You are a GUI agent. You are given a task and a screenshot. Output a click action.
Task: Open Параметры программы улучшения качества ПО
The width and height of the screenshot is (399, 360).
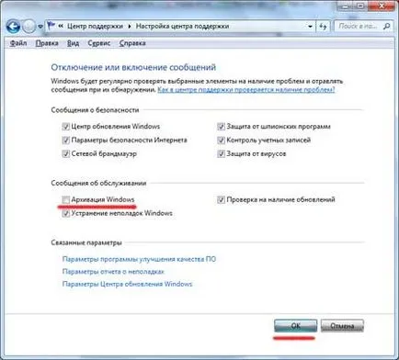coord(139,259)
